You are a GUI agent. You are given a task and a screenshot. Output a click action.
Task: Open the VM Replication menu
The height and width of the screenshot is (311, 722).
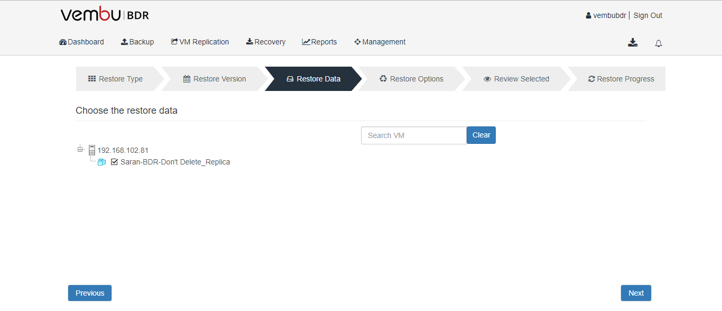click(200, 42)
